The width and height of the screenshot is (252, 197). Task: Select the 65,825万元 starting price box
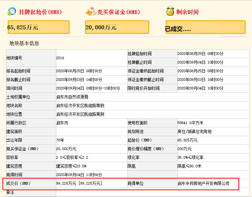[39, 27]
